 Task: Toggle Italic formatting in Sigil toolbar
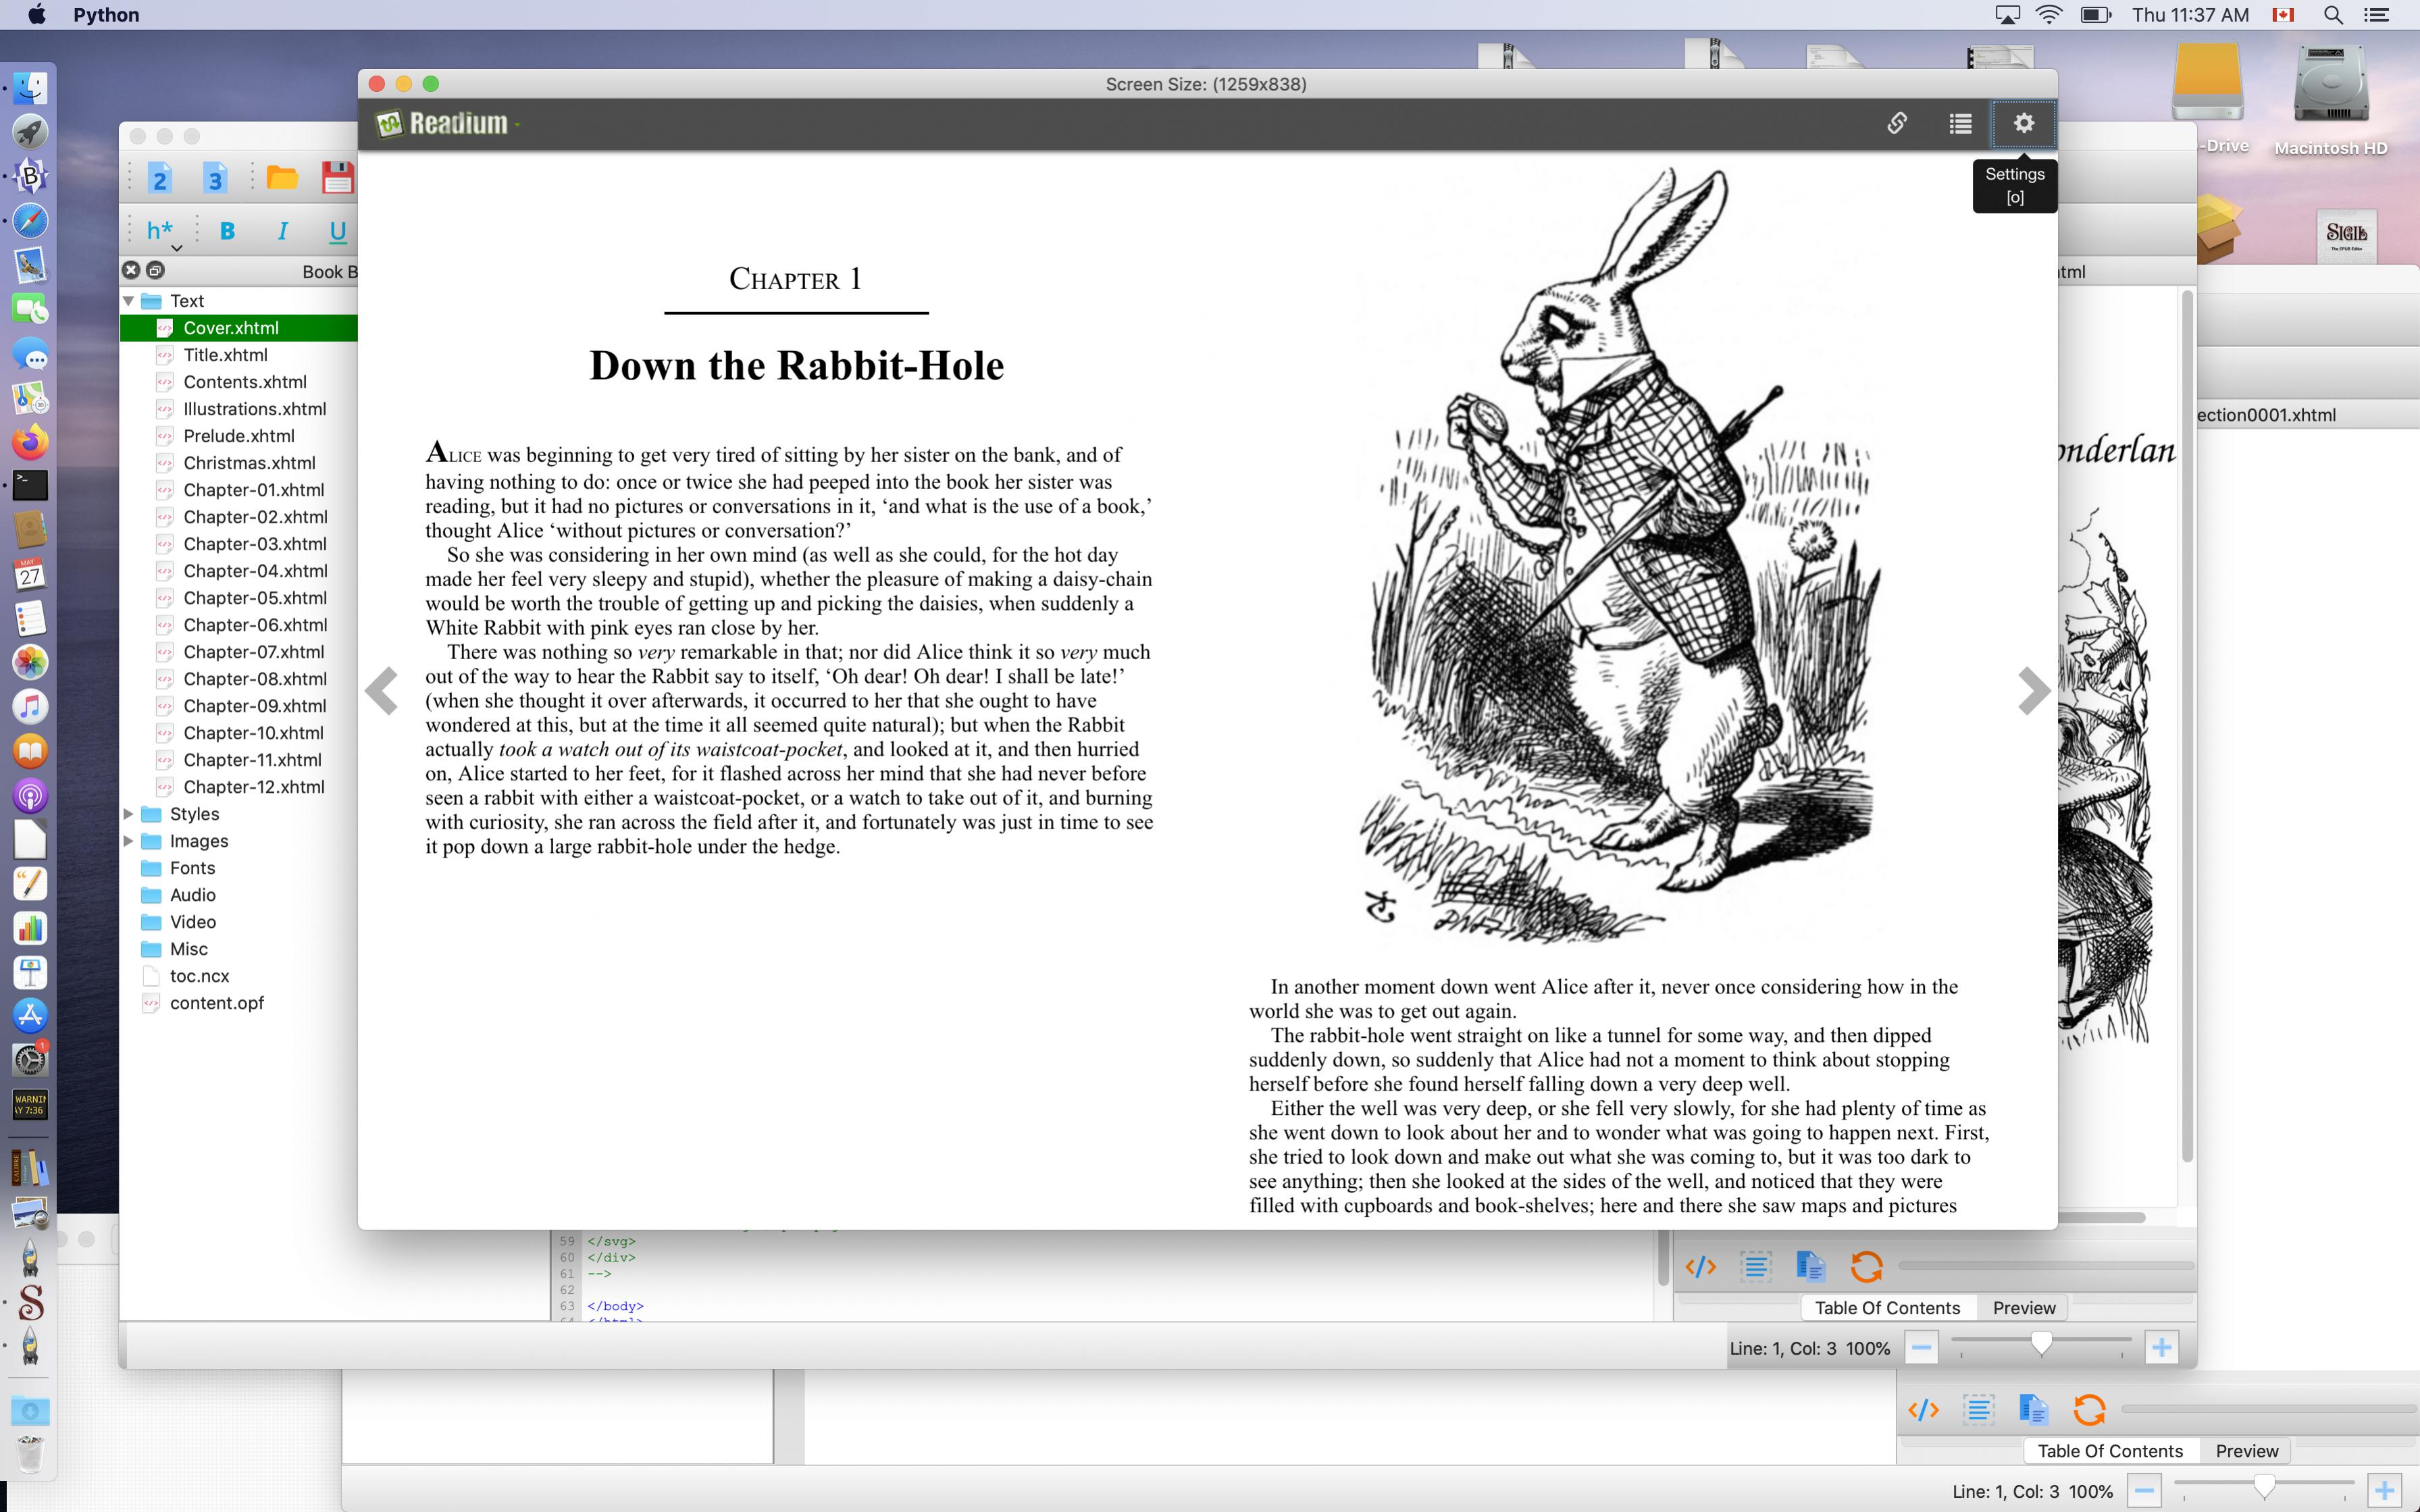tap(283, 231)
